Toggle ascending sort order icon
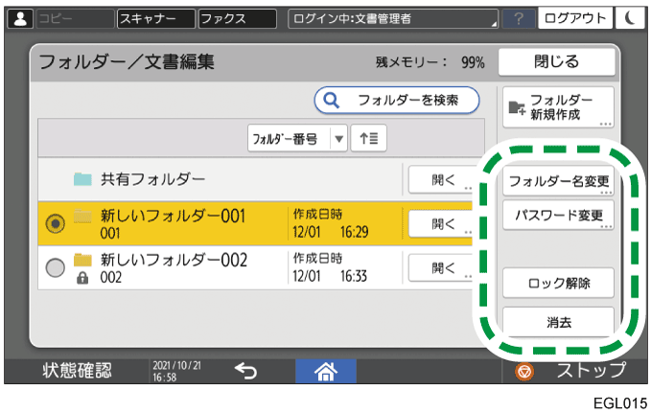The height and width of the screenshot is (413, 651). [x=369, y=138]
